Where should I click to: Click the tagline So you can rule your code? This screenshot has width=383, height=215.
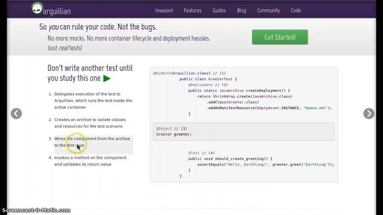98,27
